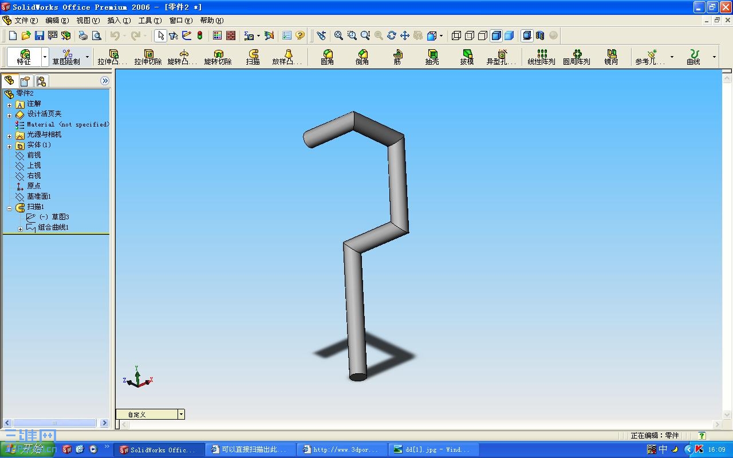Viewport: 733px width, 458px height.
Task: Switch to SolidWorks Office taskbar button
Action: pyautogui.click(x=159, y=450)
